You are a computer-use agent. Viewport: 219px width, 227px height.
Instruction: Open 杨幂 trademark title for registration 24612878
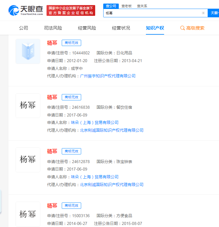(x=52, y=151)
